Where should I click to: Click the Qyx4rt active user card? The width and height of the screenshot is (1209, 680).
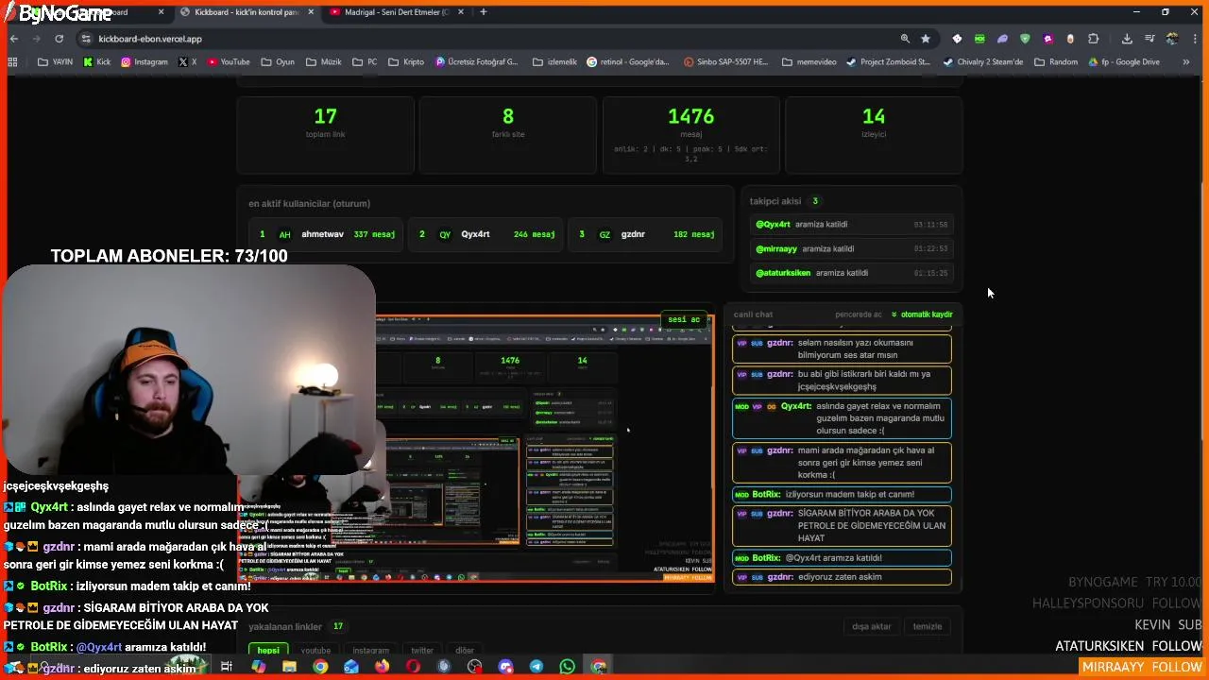click(485, 234)
